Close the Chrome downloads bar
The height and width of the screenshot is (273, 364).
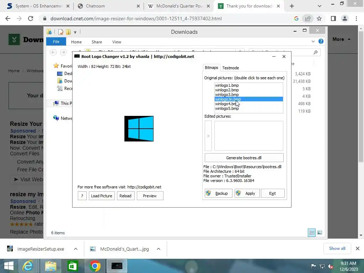coord(358,248)
